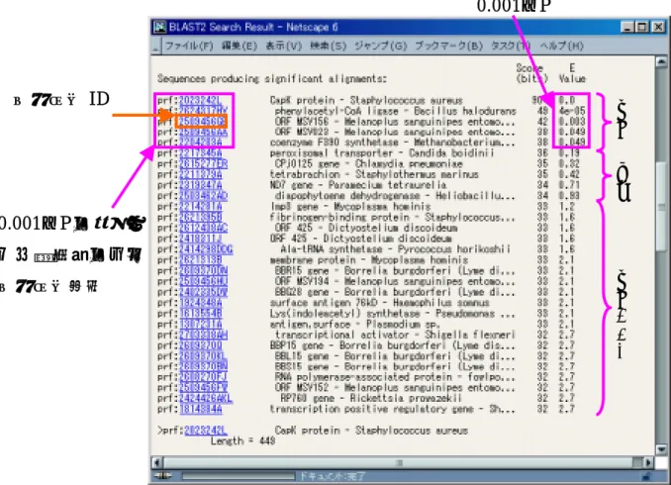Open the 検索(S) menu
The width and height of the screenshot is (671, 485).
click(329, 46)
